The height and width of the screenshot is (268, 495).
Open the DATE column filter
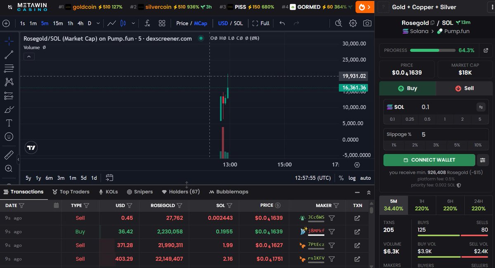pyautogui.click(x=21, y=205)
